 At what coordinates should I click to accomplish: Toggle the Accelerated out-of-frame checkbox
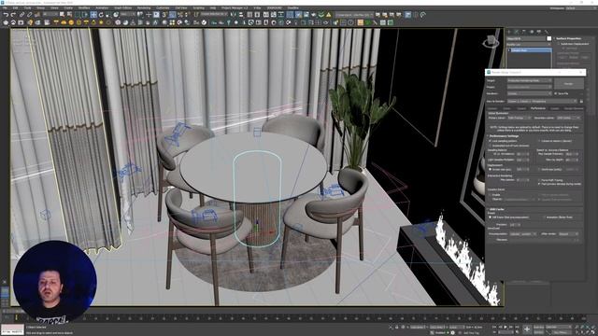[x=490, y=146]
